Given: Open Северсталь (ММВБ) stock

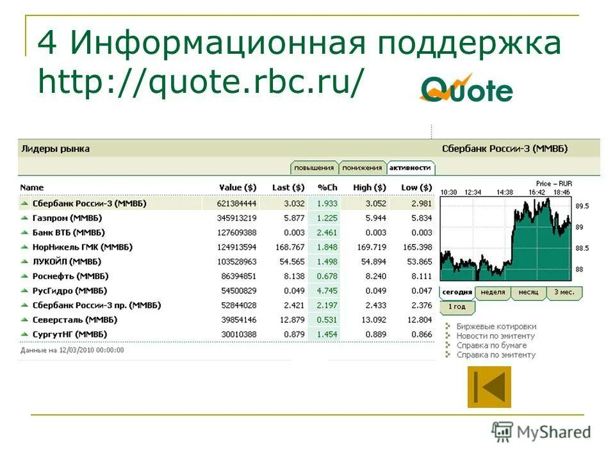Looking at the screenshot, I should point(75,319).
